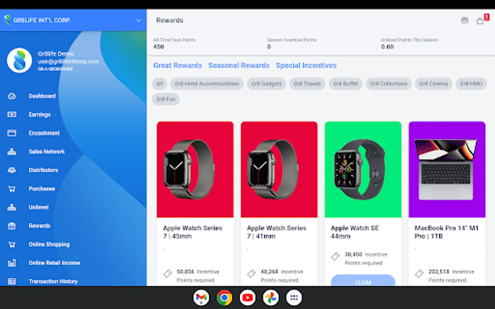Filter by Gr8 Hotel Accommodation
This screenshot has width=495, height=309.
point(207,84)
